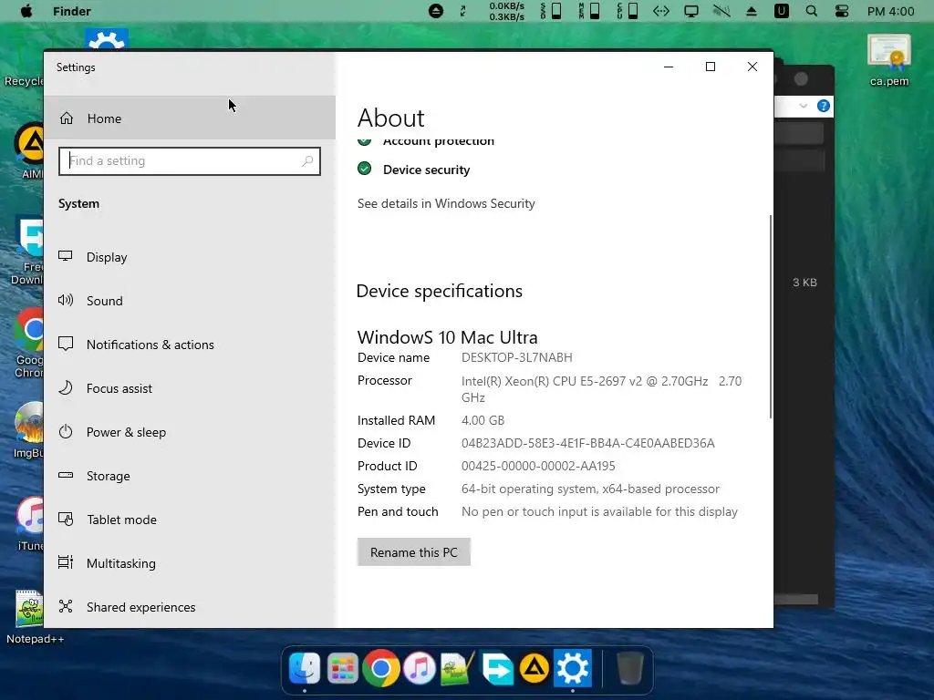
Task: Open AIMP player from the dock
Action: (x=534, y=668)
